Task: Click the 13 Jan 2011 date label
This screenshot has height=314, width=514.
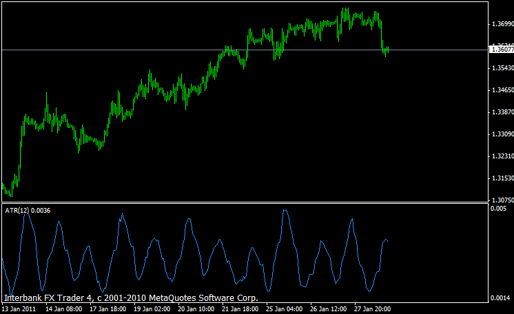Action: (x=19, y=308)
